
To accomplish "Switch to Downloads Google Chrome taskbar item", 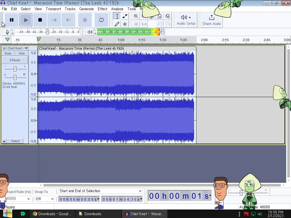I will (52, 214).
